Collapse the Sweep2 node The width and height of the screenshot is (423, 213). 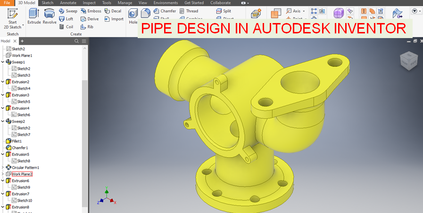[3, 121]
